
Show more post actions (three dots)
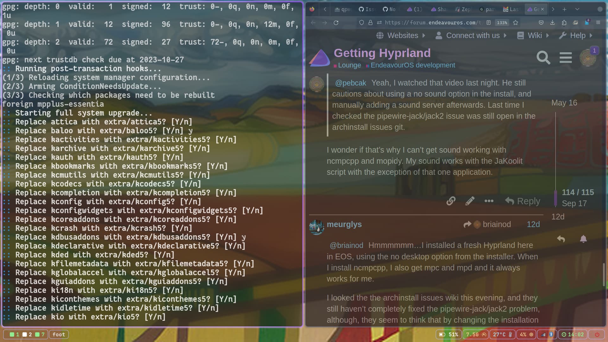tap(489, 201)
